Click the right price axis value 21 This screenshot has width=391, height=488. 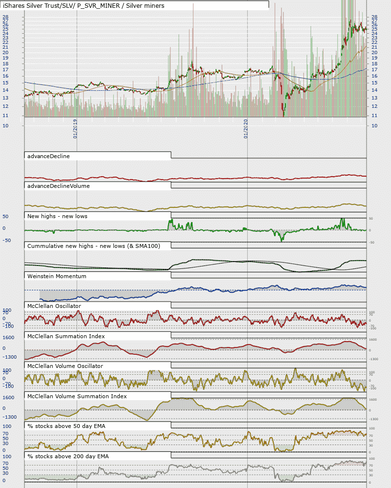(x=374, y=47)
